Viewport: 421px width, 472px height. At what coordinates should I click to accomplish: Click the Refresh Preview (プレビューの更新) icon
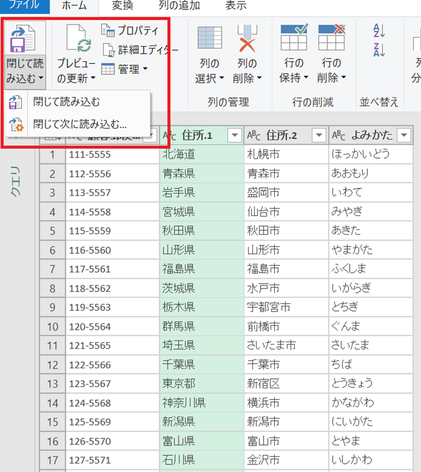(76, 39)
